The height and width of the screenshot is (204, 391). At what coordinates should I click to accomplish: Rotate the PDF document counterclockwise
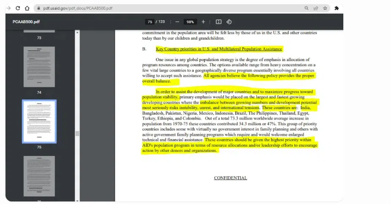pyautogui.click(x=229, y=21)
